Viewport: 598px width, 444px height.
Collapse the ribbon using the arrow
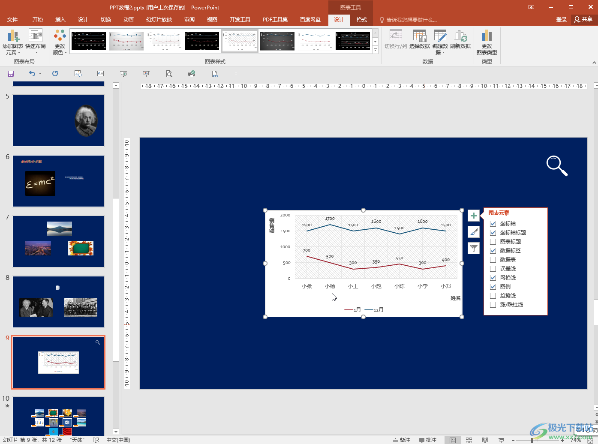[x=594, y=63]
